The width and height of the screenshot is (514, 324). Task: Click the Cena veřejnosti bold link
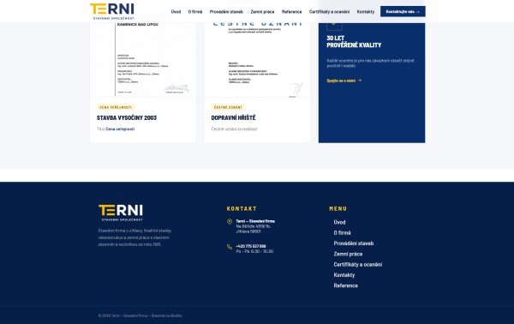120,129
